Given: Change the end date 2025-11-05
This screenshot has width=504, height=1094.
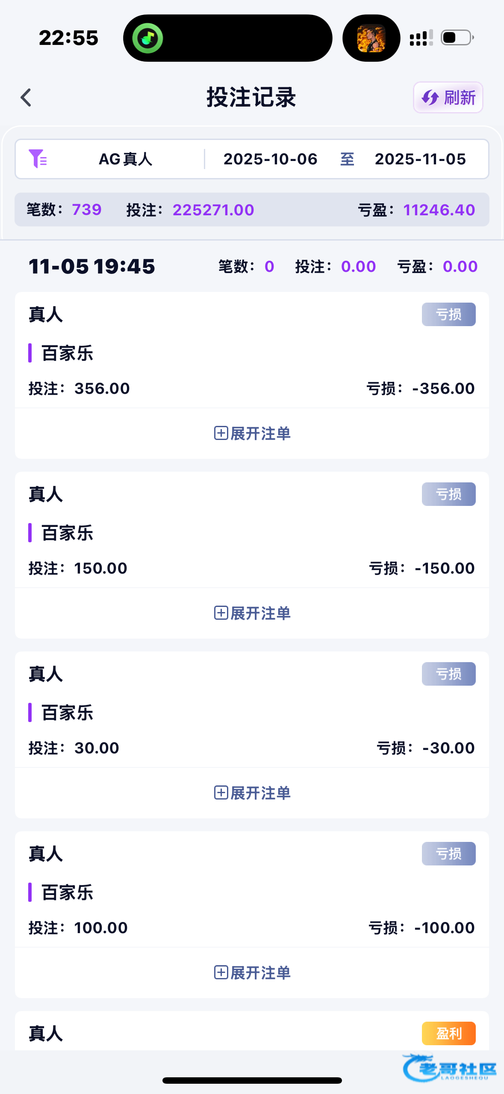Looking at the screenshot, I should [x=420, y=159].
